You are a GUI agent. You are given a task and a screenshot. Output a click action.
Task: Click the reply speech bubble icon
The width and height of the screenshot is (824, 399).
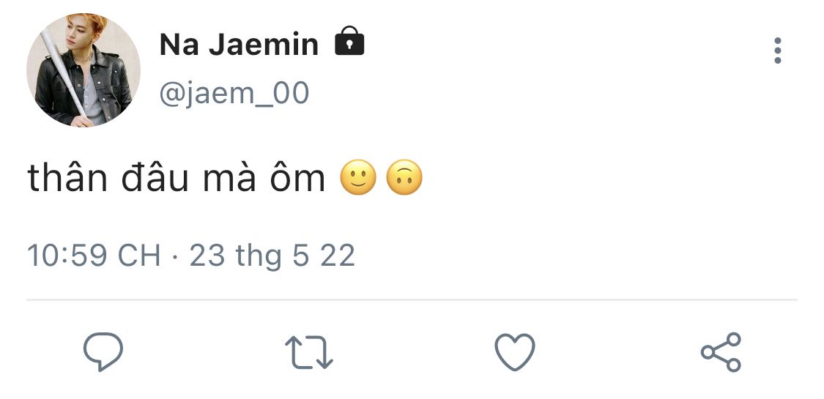[103, 352]
